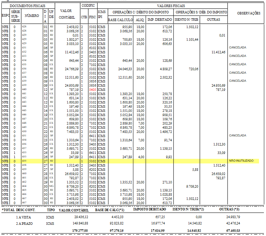Click imposto debitado '909,51'
Screen dimensions: 266x236
(x=167, y=115)
